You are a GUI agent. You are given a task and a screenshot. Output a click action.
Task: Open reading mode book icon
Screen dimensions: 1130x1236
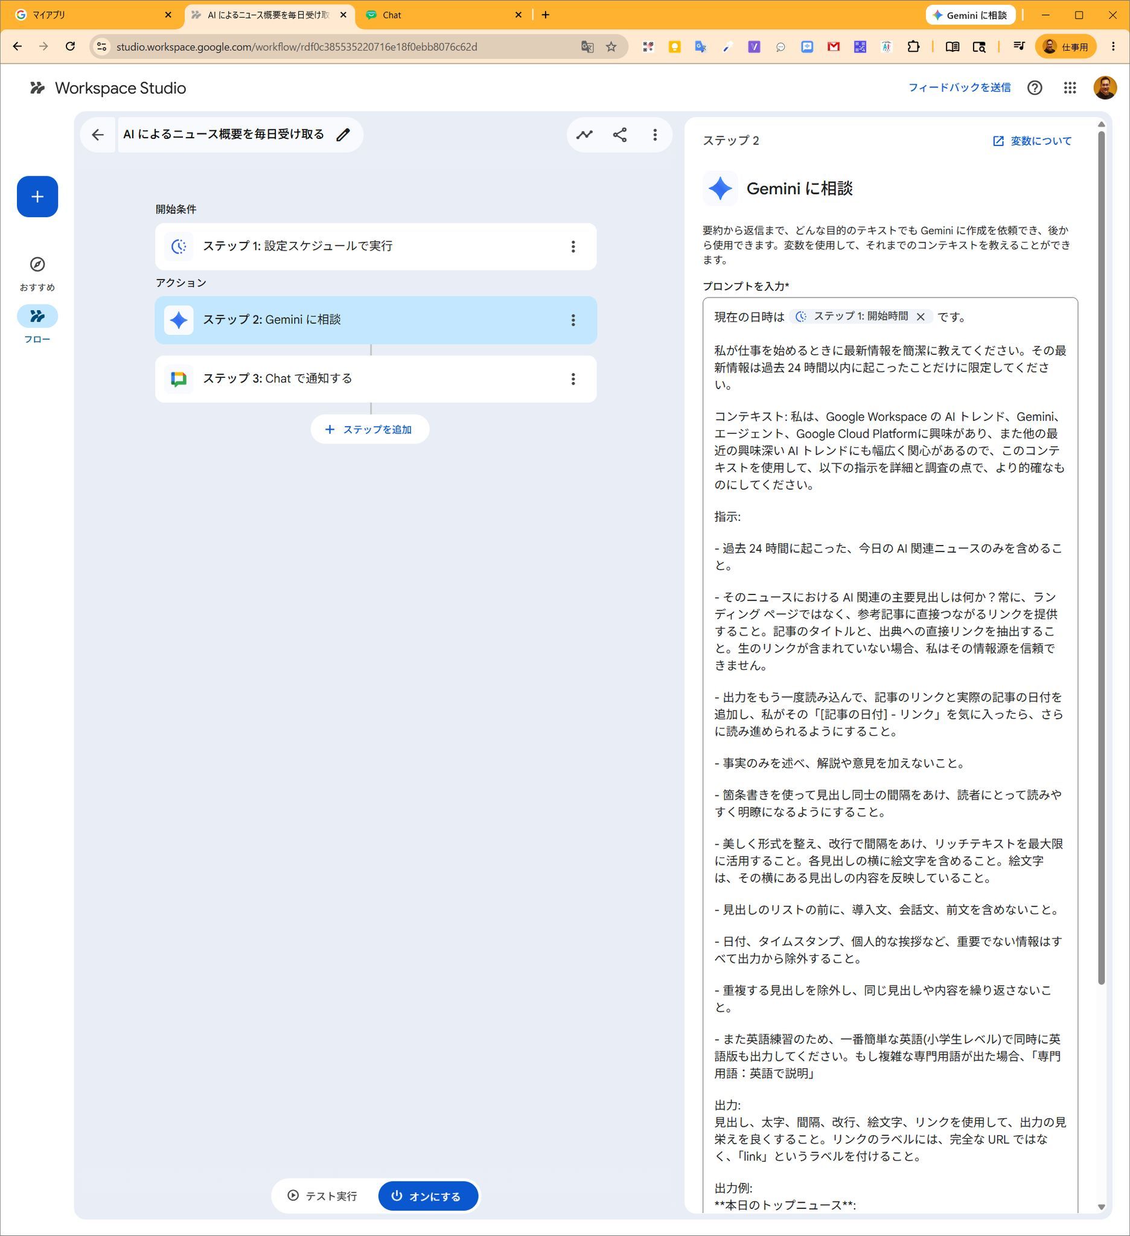952,46
